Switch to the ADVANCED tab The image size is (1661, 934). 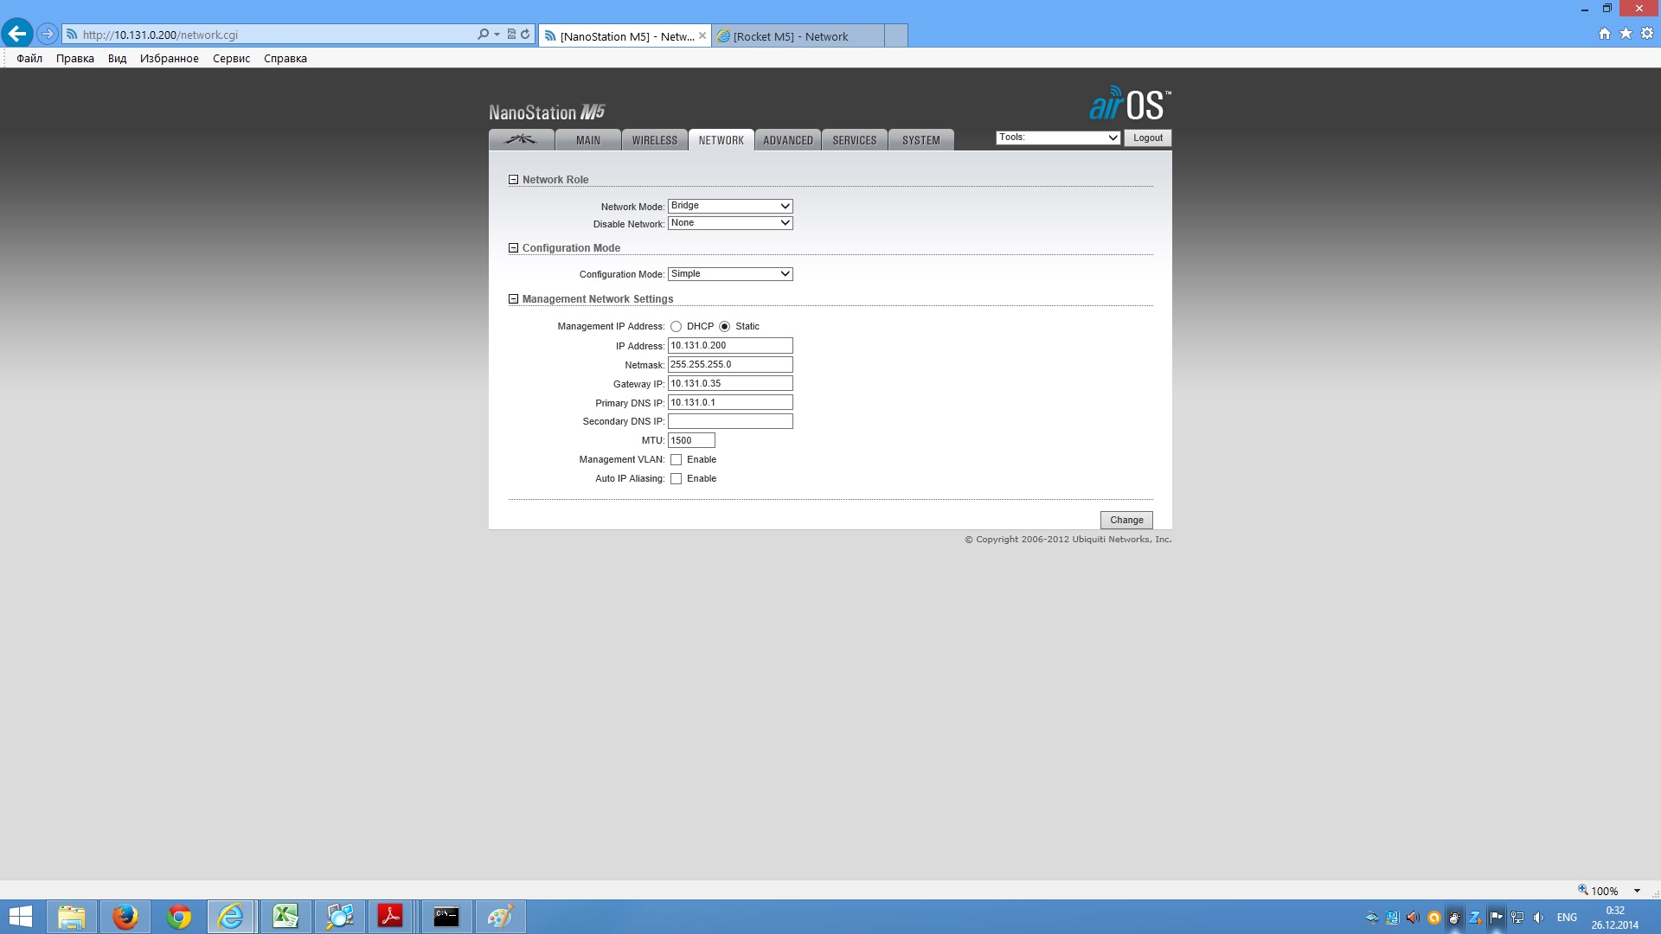pyautogui.click(x=788, y=140)
